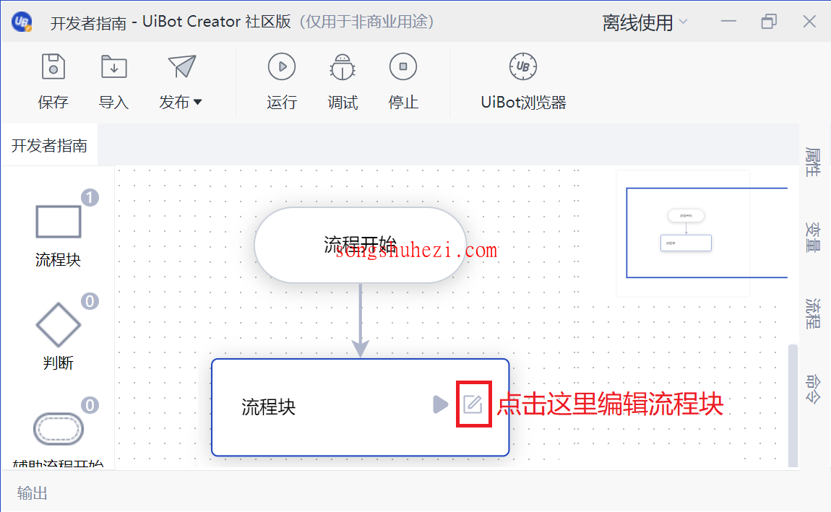Switch to the 开发者指南 tab
The image size is (831, 512).
click(x=49, y=146)
